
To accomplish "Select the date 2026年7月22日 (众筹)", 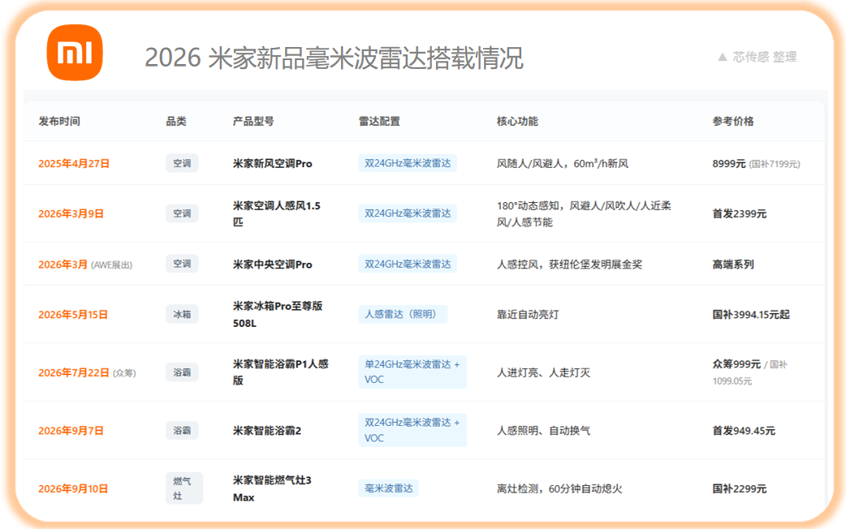I will pos(87,372).
